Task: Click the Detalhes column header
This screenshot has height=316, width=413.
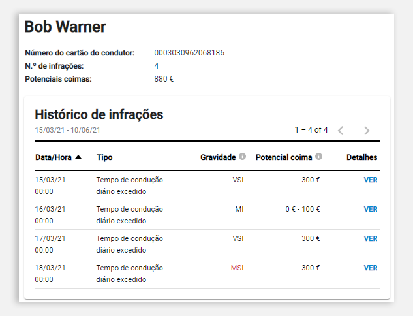Action: 362,157
